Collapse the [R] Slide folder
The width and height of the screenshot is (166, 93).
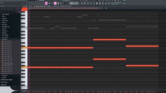[x=4, y=39]
